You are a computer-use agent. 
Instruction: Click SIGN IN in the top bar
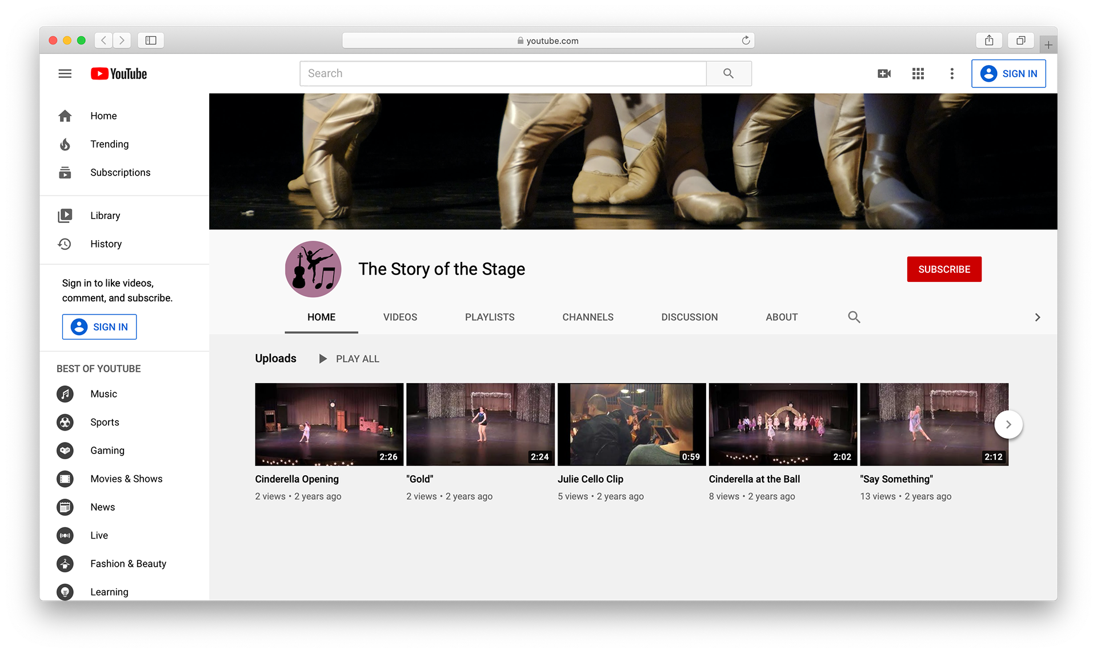[1008, 74]
